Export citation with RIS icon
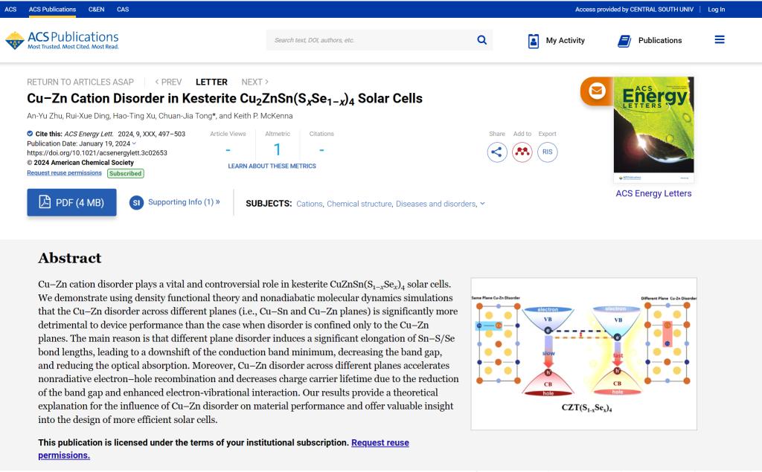Viewport: 762px width, 472px height. coord(548,152)
